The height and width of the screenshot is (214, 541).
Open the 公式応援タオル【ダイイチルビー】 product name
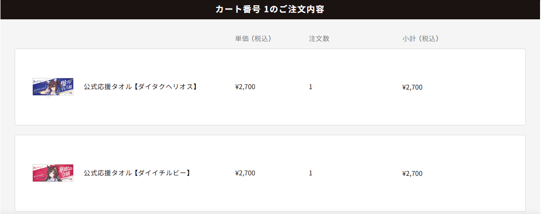(x=137, y=173)
